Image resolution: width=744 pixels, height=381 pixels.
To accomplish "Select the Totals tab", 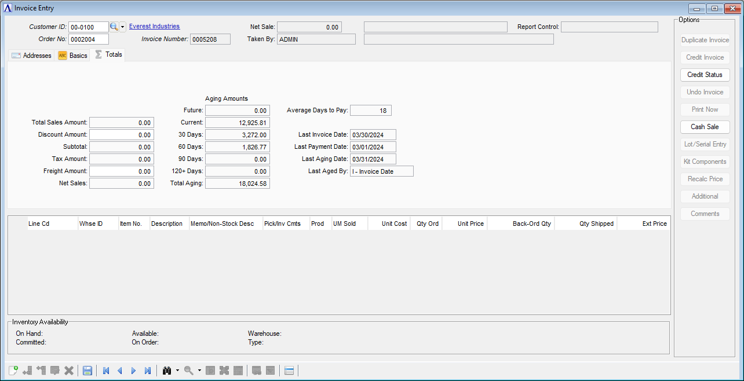I will coord(108,54).
